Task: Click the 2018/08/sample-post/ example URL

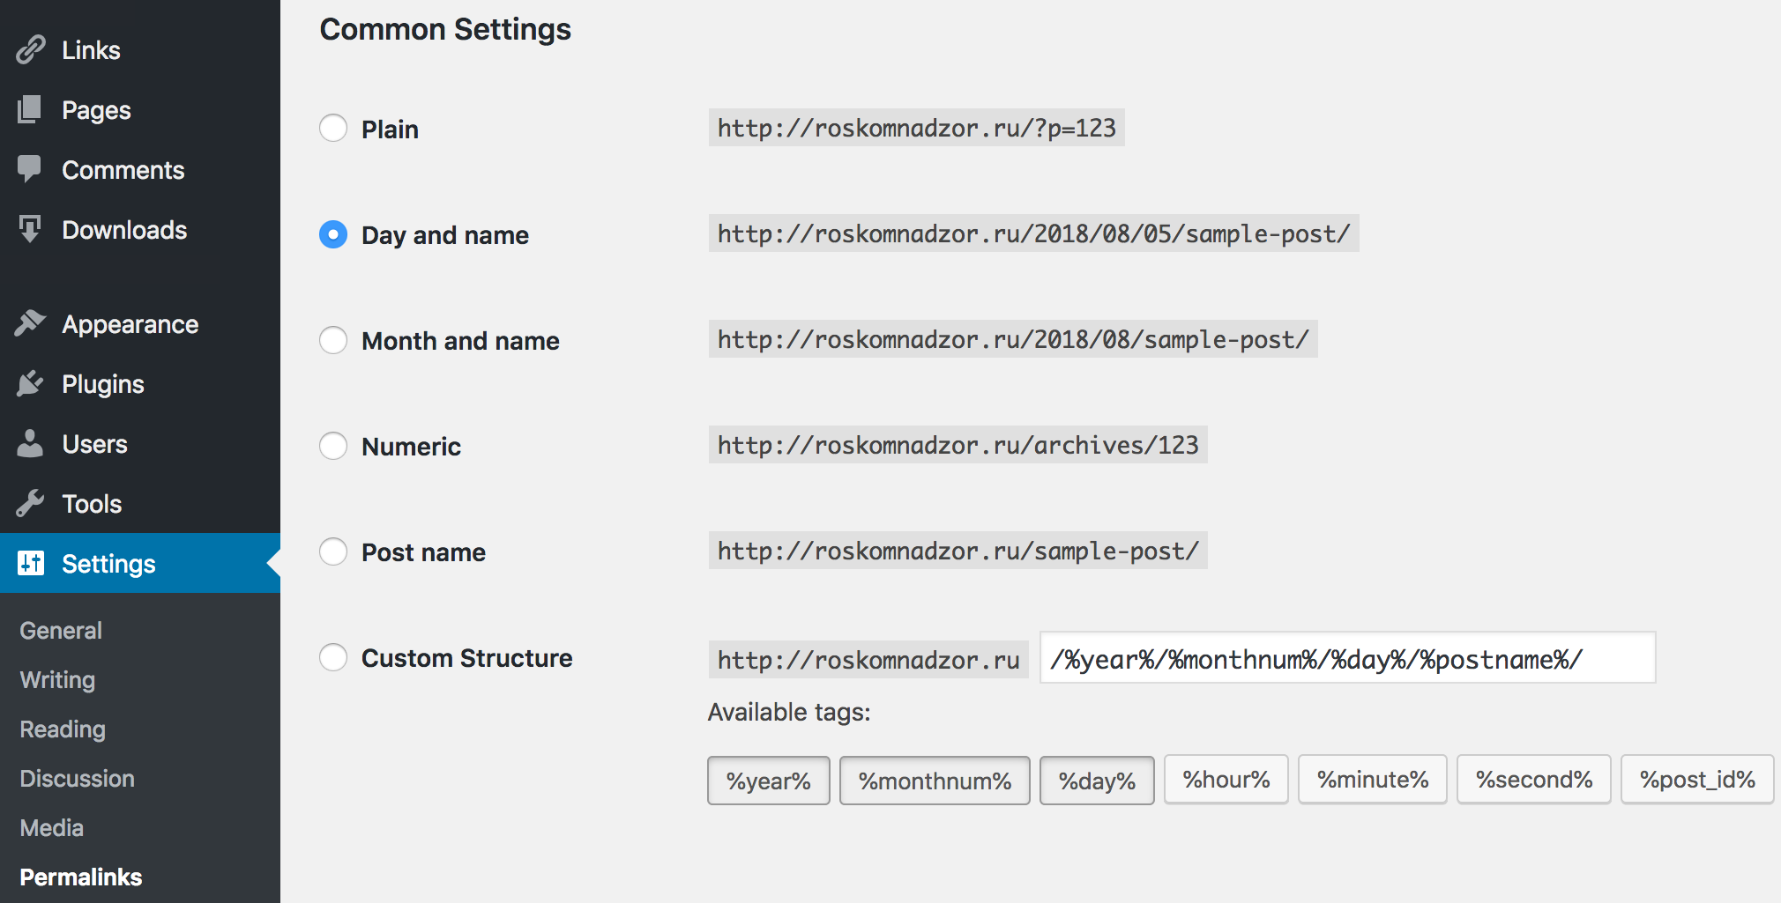Action: pyautogui.click(x=1013, y=339)
